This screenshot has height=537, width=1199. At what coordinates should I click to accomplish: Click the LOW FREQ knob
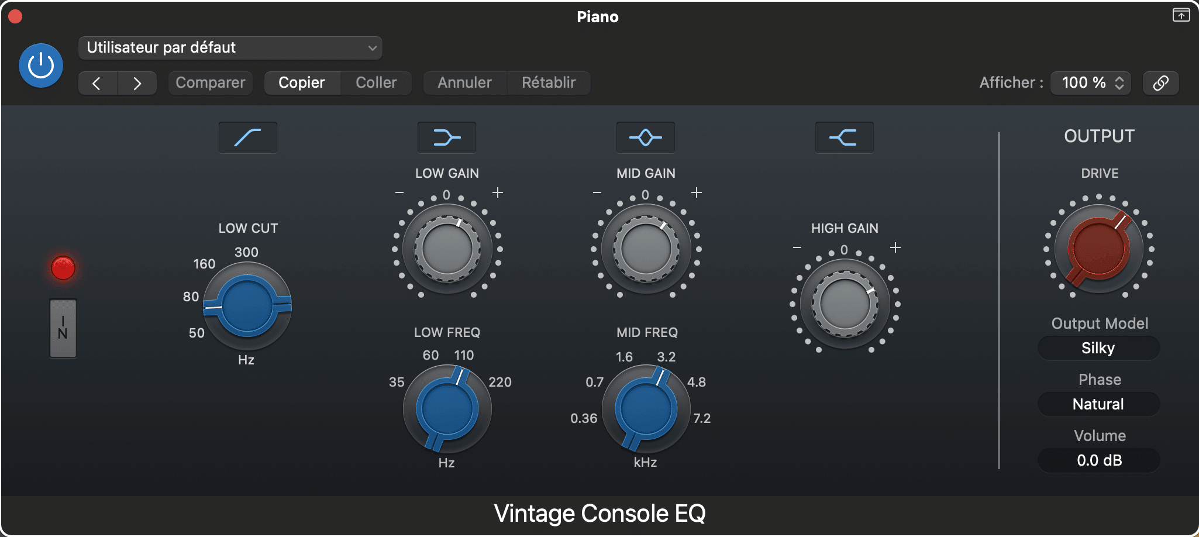point(447,409)
